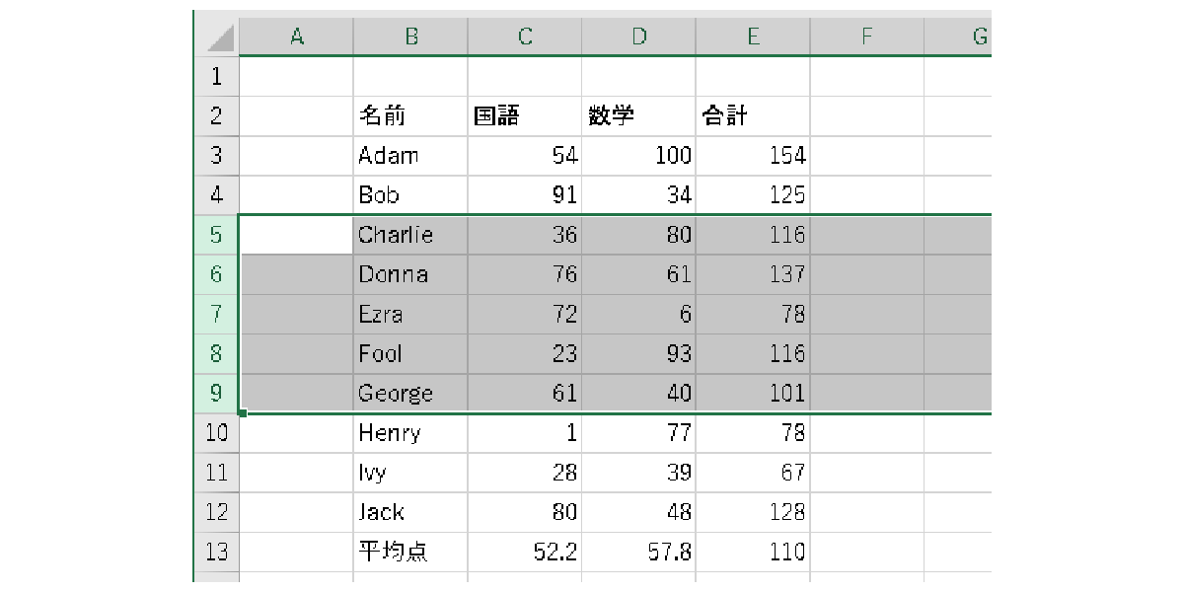
Task: Click the 平均点 label cell
Action: point(410,552)
